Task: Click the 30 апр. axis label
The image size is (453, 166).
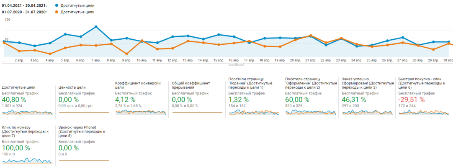Action: 448,61
